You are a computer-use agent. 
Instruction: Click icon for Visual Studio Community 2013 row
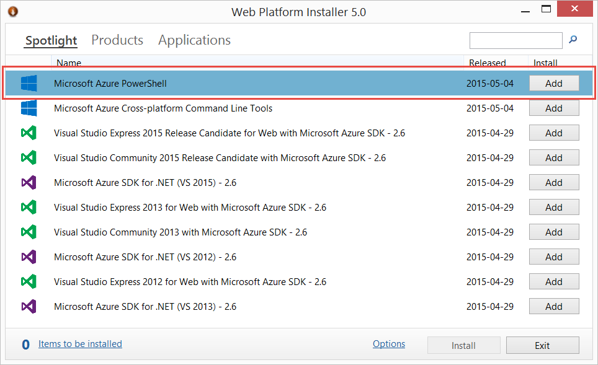tap(29, 232)
